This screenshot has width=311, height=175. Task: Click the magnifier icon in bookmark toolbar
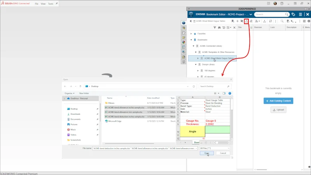pos(282,21)
